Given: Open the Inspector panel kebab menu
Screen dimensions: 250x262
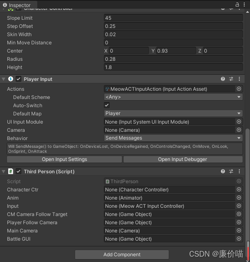Looking at the screenshot, I should coord(244,5).
